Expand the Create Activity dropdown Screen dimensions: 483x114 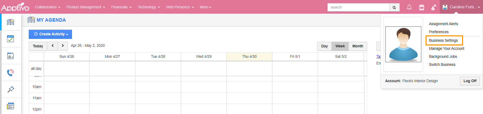coord(51,34)
